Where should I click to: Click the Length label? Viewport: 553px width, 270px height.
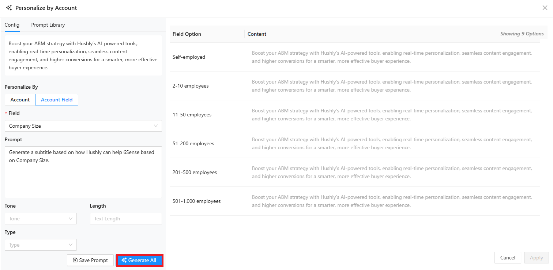(98, 206)
